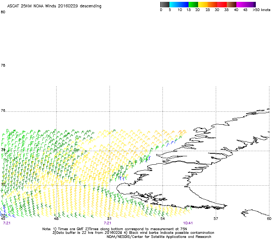
Task: Click the longitude label '51'
Action: point(109,218)
